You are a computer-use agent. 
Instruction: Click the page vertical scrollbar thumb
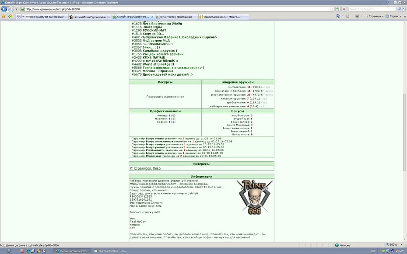point(404,132)
